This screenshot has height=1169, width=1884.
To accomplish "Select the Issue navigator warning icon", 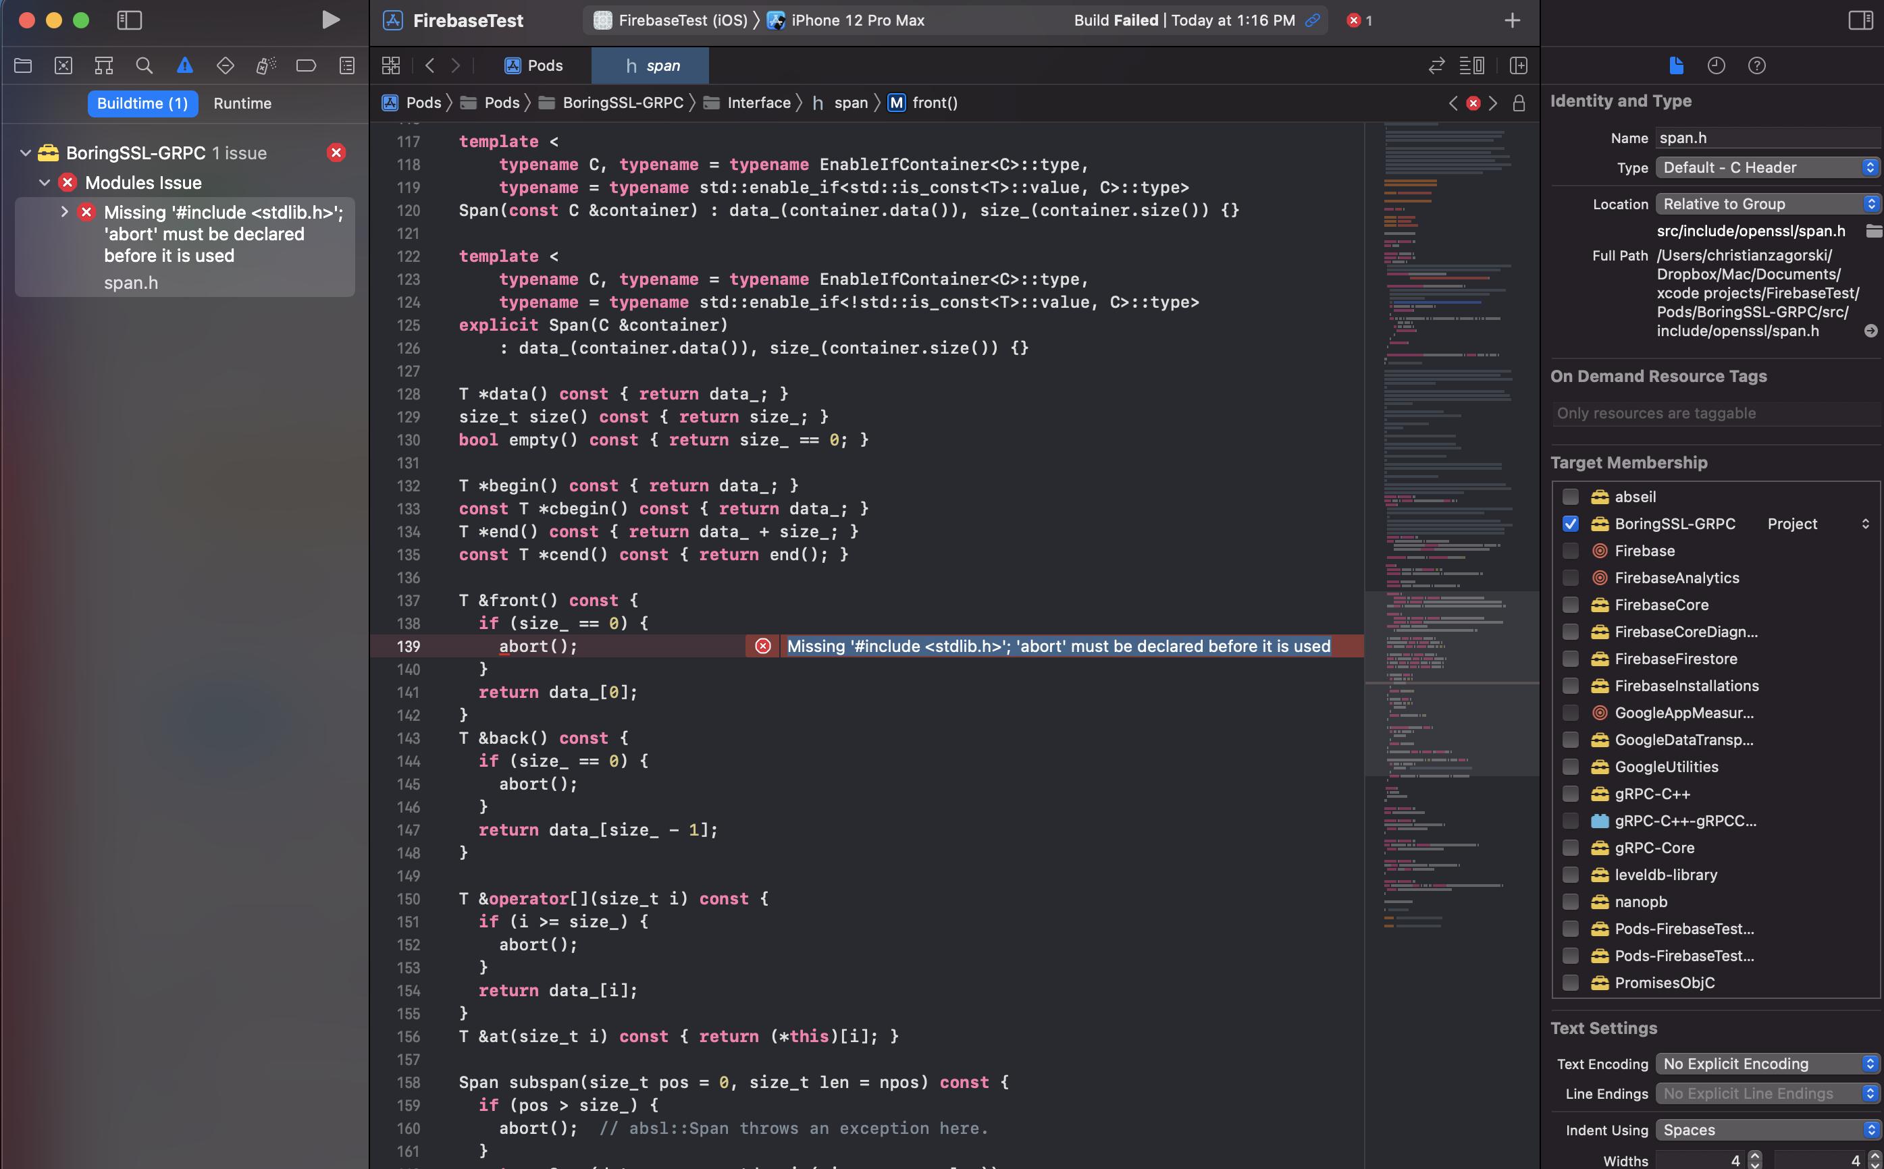I will coord(184,65).
